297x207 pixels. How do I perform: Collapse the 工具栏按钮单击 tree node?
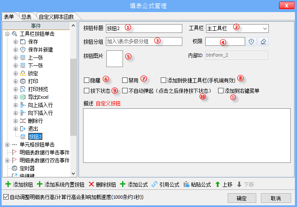(x=7, y=34)
